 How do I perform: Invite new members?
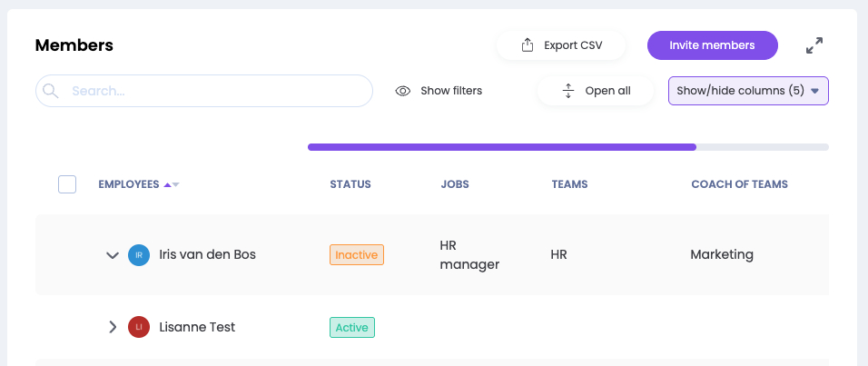coord(712,45)
